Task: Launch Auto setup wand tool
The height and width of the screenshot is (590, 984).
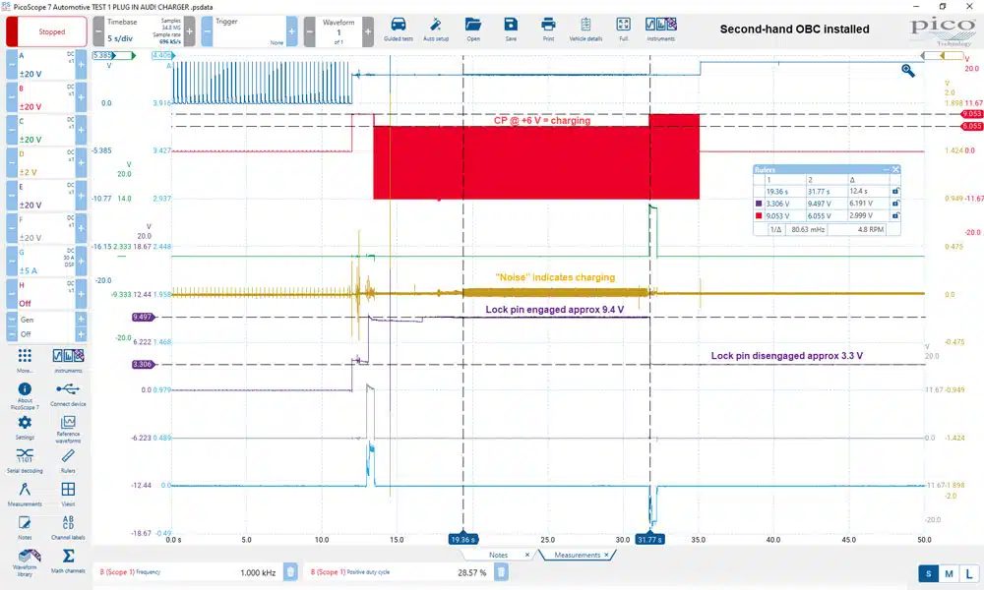Action: [436, 29]
